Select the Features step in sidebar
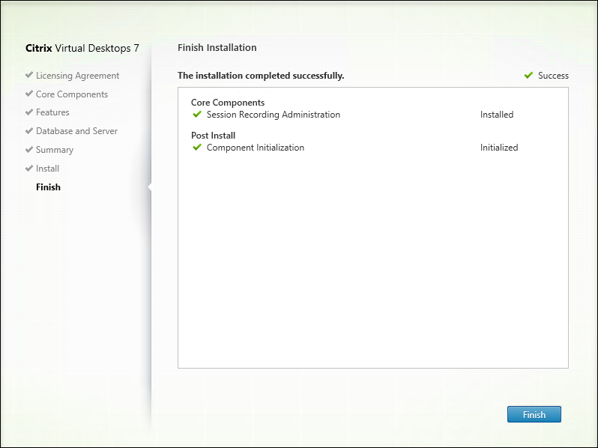This screenshot has width=598, height=448. tap(52, 112)
